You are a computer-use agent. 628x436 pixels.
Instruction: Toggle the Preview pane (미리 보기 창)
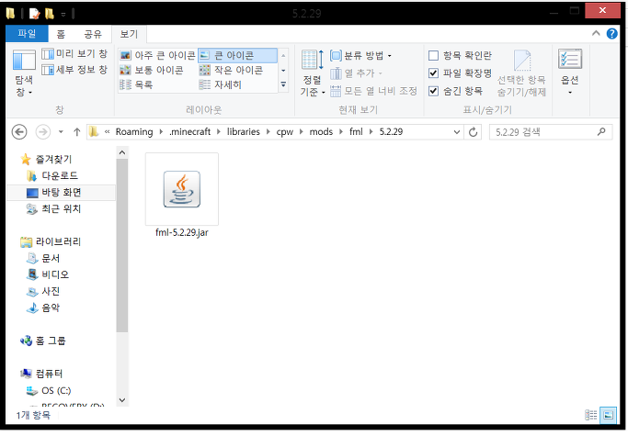tap(74, 53)
